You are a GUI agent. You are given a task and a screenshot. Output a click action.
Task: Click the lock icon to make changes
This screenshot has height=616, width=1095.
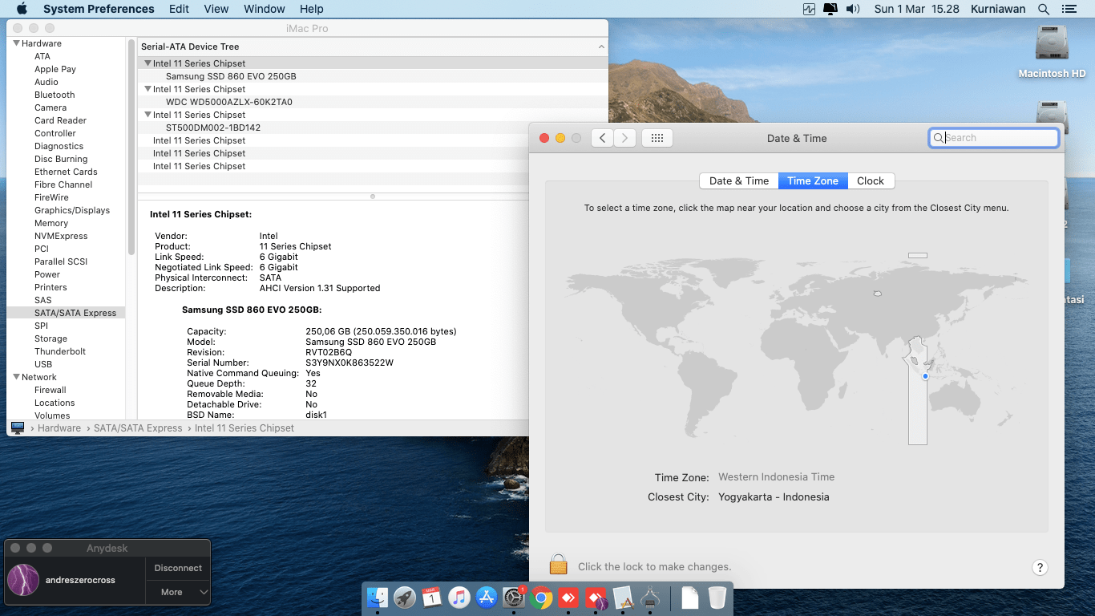tap(558, 565)
